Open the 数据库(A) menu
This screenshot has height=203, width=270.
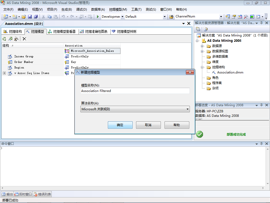click(x=98, y=10)
